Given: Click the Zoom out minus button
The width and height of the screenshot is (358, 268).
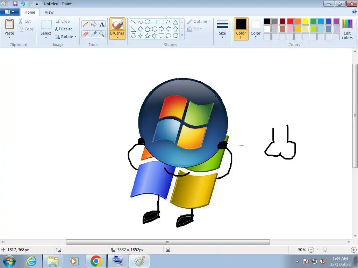Looking at the screenshot, I should click(311, 250).
